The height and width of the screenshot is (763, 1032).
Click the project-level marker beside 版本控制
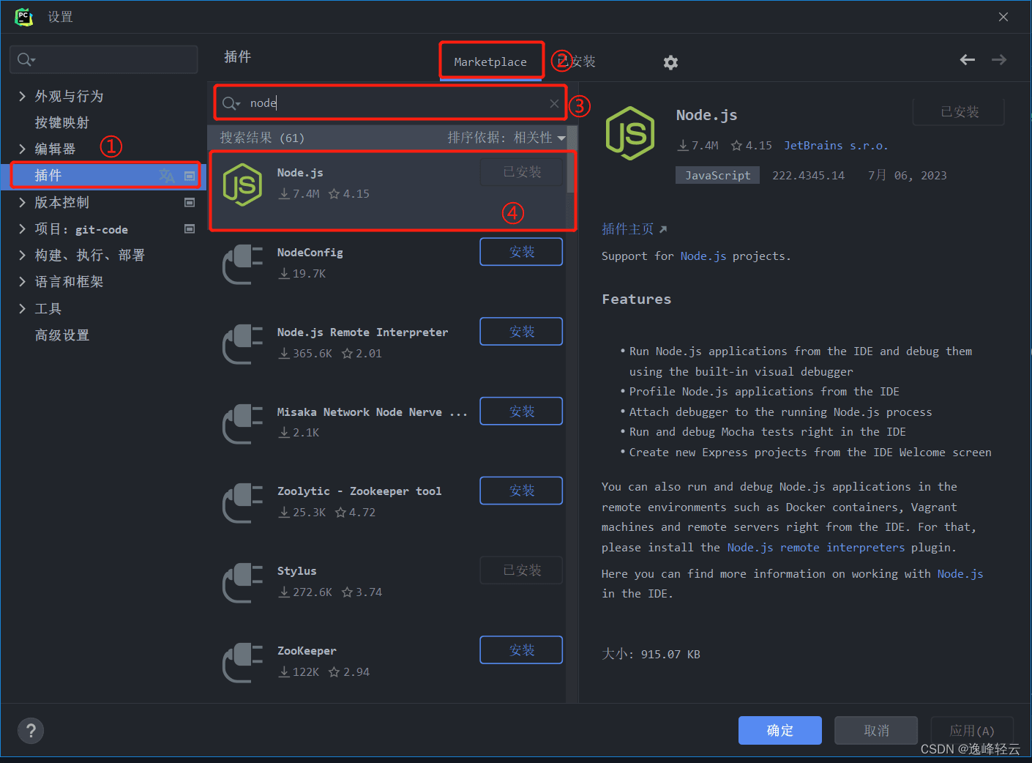pyautogui.click(x=190, y=203)
